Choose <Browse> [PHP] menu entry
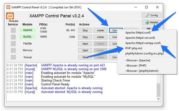This screenshot has width=179, height=111. coord(136,66)
